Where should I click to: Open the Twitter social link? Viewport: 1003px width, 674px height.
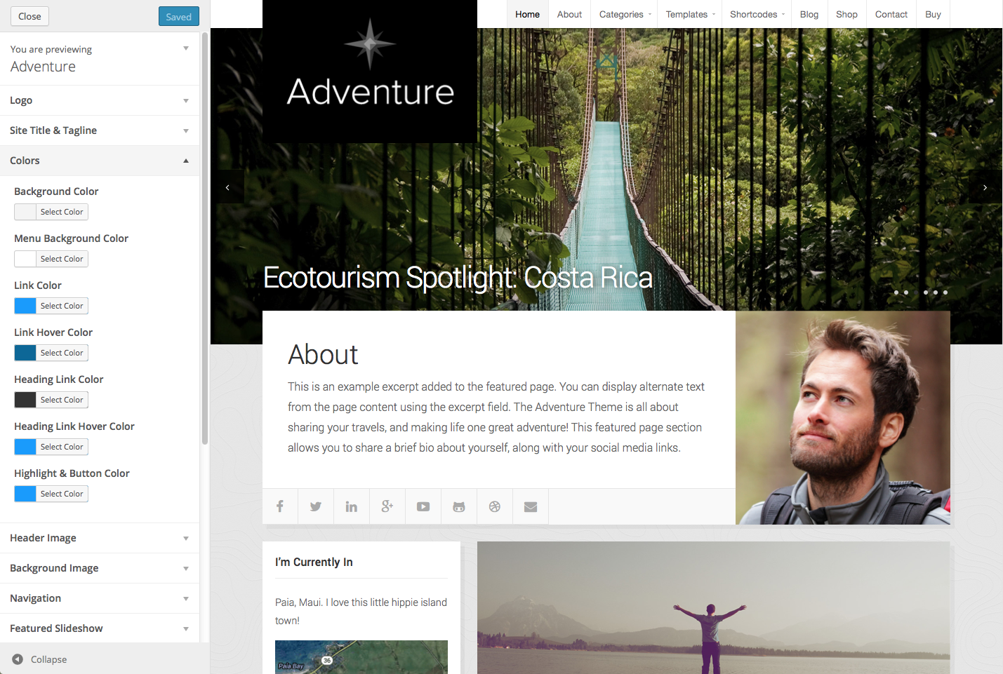pyautogui.click(x=316, y=506)
